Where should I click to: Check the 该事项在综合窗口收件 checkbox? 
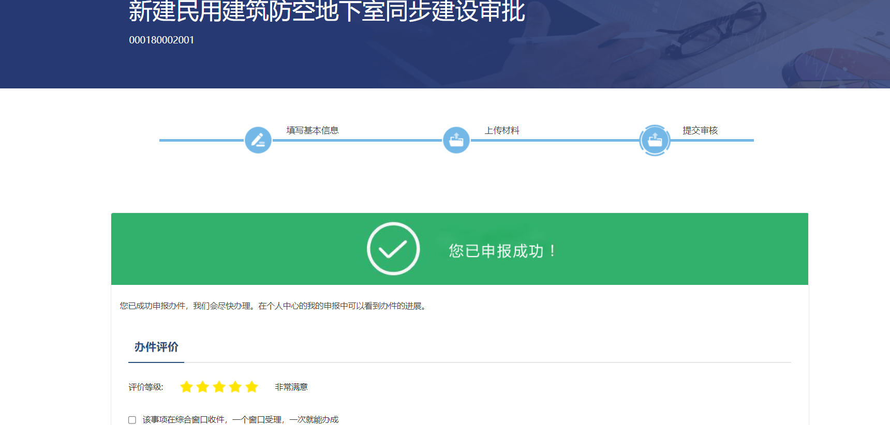[x=132, y=420]
